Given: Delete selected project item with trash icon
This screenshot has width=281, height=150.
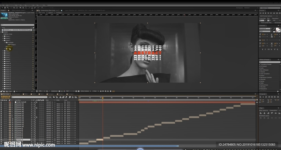Looking at the screenshot, I should pyautogui.click(x=14, y=91).
